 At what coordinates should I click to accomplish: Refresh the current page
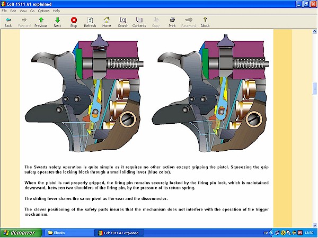point(90,22)
